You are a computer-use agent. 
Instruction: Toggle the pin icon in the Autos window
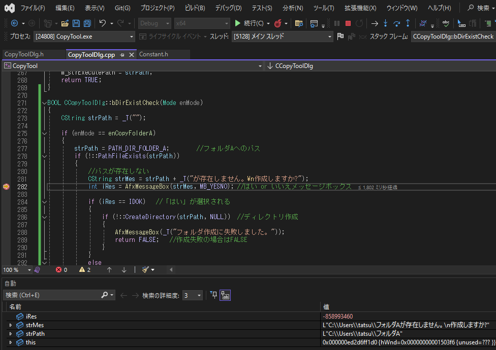[x=213, y=295]
